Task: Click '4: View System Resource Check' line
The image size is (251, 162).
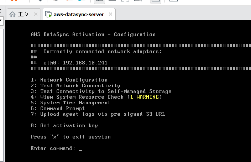Action: tap(96, 97)
